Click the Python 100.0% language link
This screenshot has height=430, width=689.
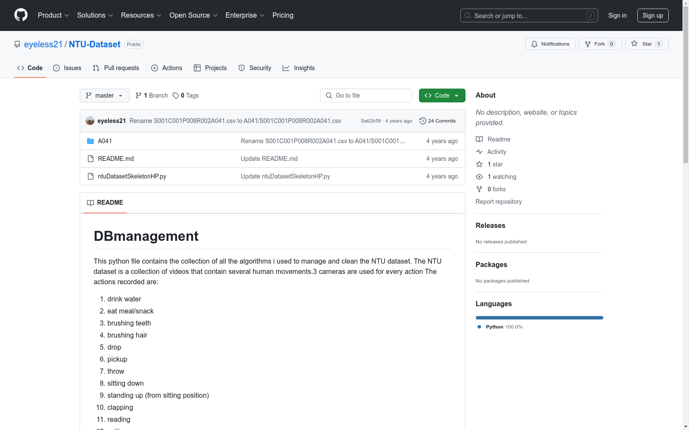pyautogui.click(x=500, y=327)
